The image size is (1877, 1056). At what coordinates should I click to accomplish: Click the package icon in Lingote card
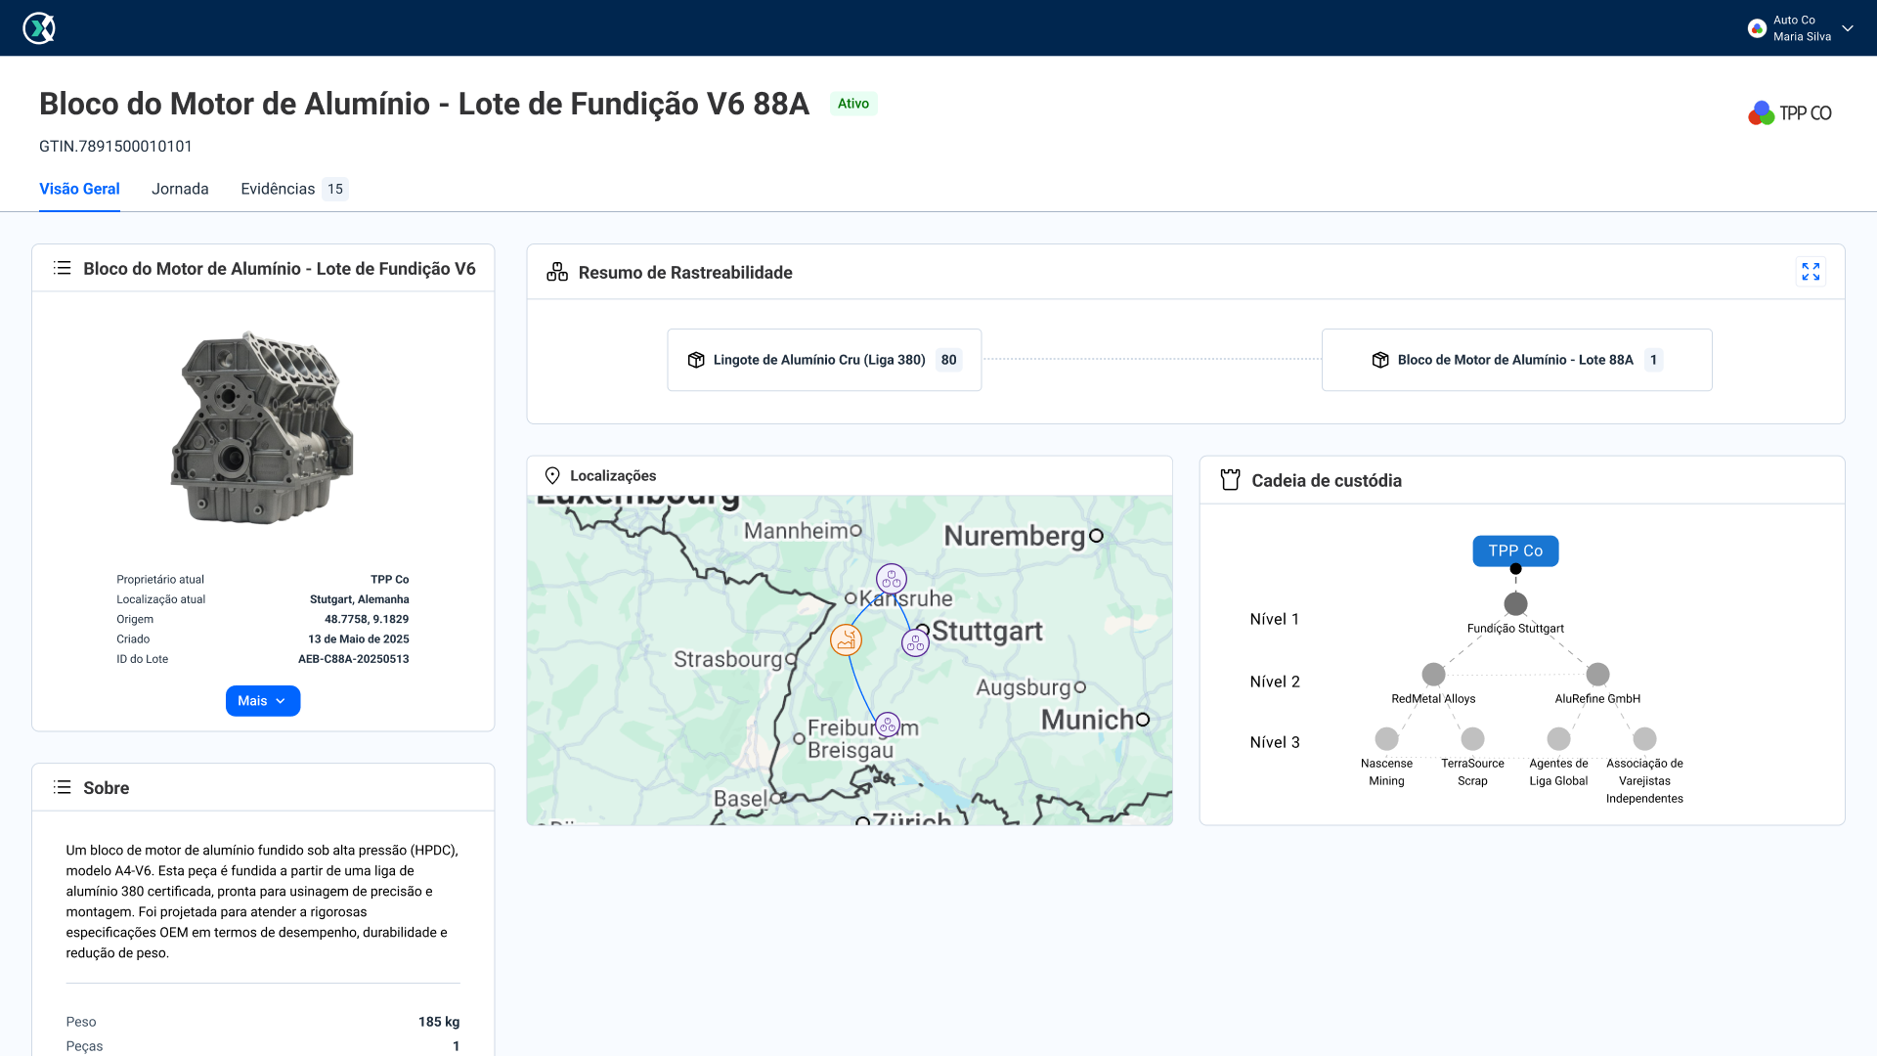click(x=696, y=360)
